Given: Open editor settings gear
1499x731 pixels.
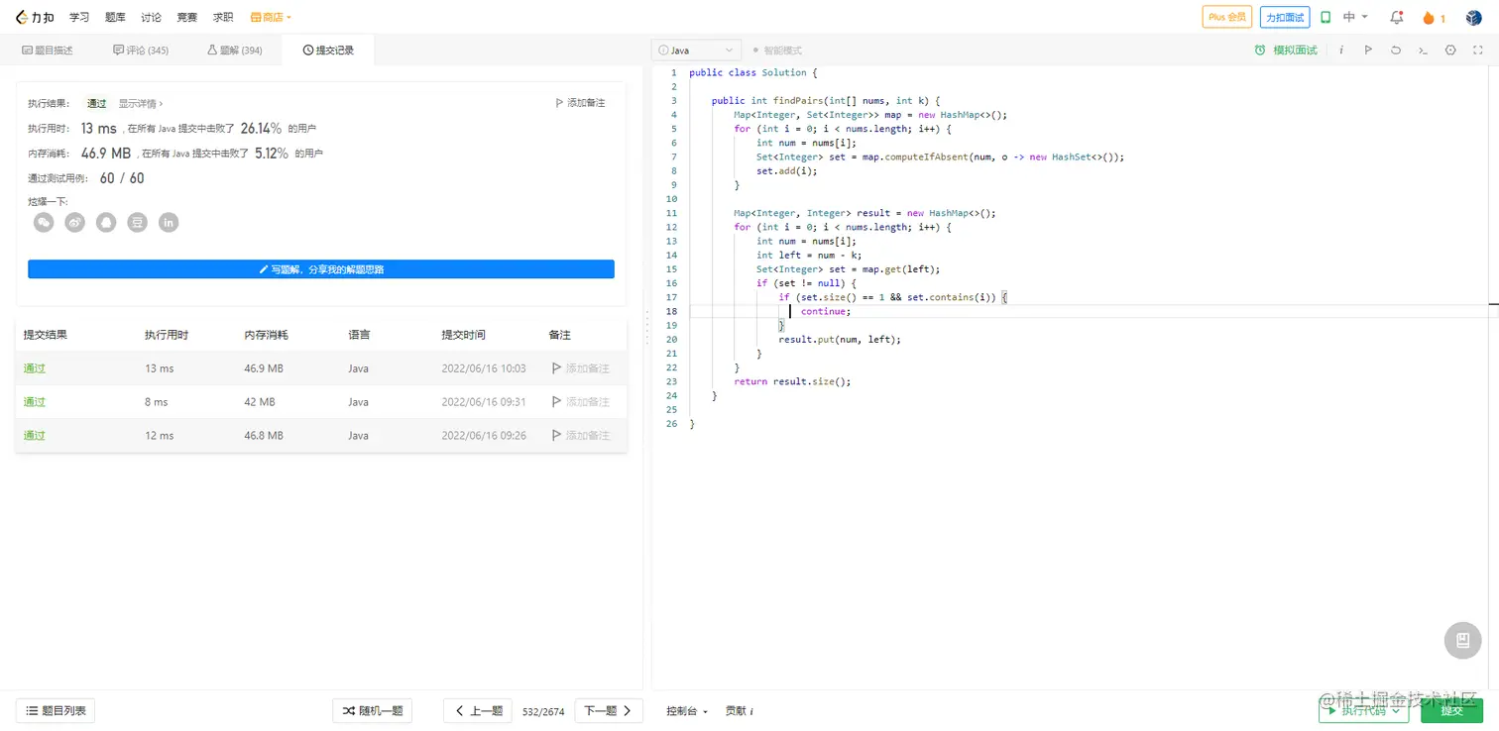Looking at the screenshot, I should (x=1450, y=51).
